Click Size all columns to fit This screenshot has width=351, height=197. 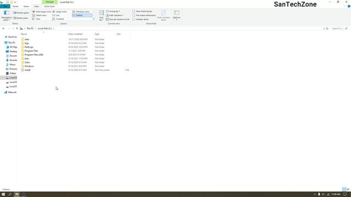tap(117, 20)
